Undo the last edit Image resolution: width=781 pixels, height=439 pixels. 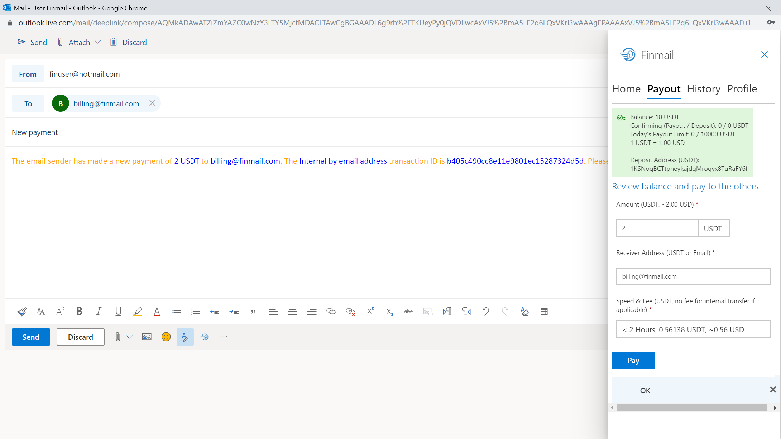(x=486, y=312)
